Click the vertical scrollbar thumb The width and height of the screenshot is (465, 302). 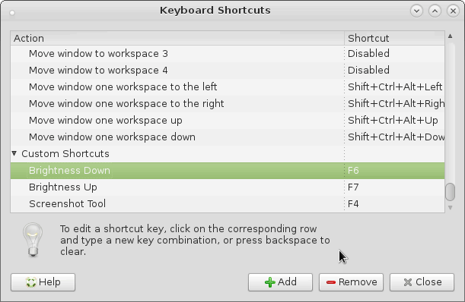tap(451, 192)
